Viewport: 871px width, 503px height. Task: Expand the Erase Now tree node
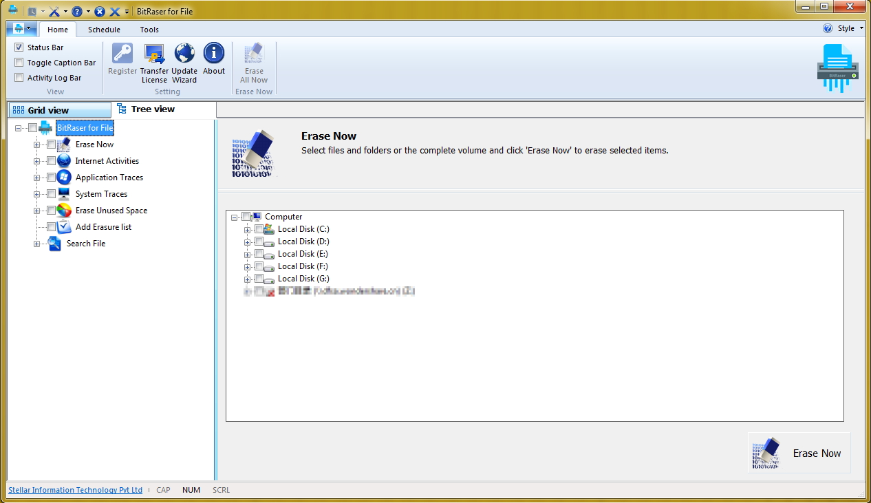(37, 145)
